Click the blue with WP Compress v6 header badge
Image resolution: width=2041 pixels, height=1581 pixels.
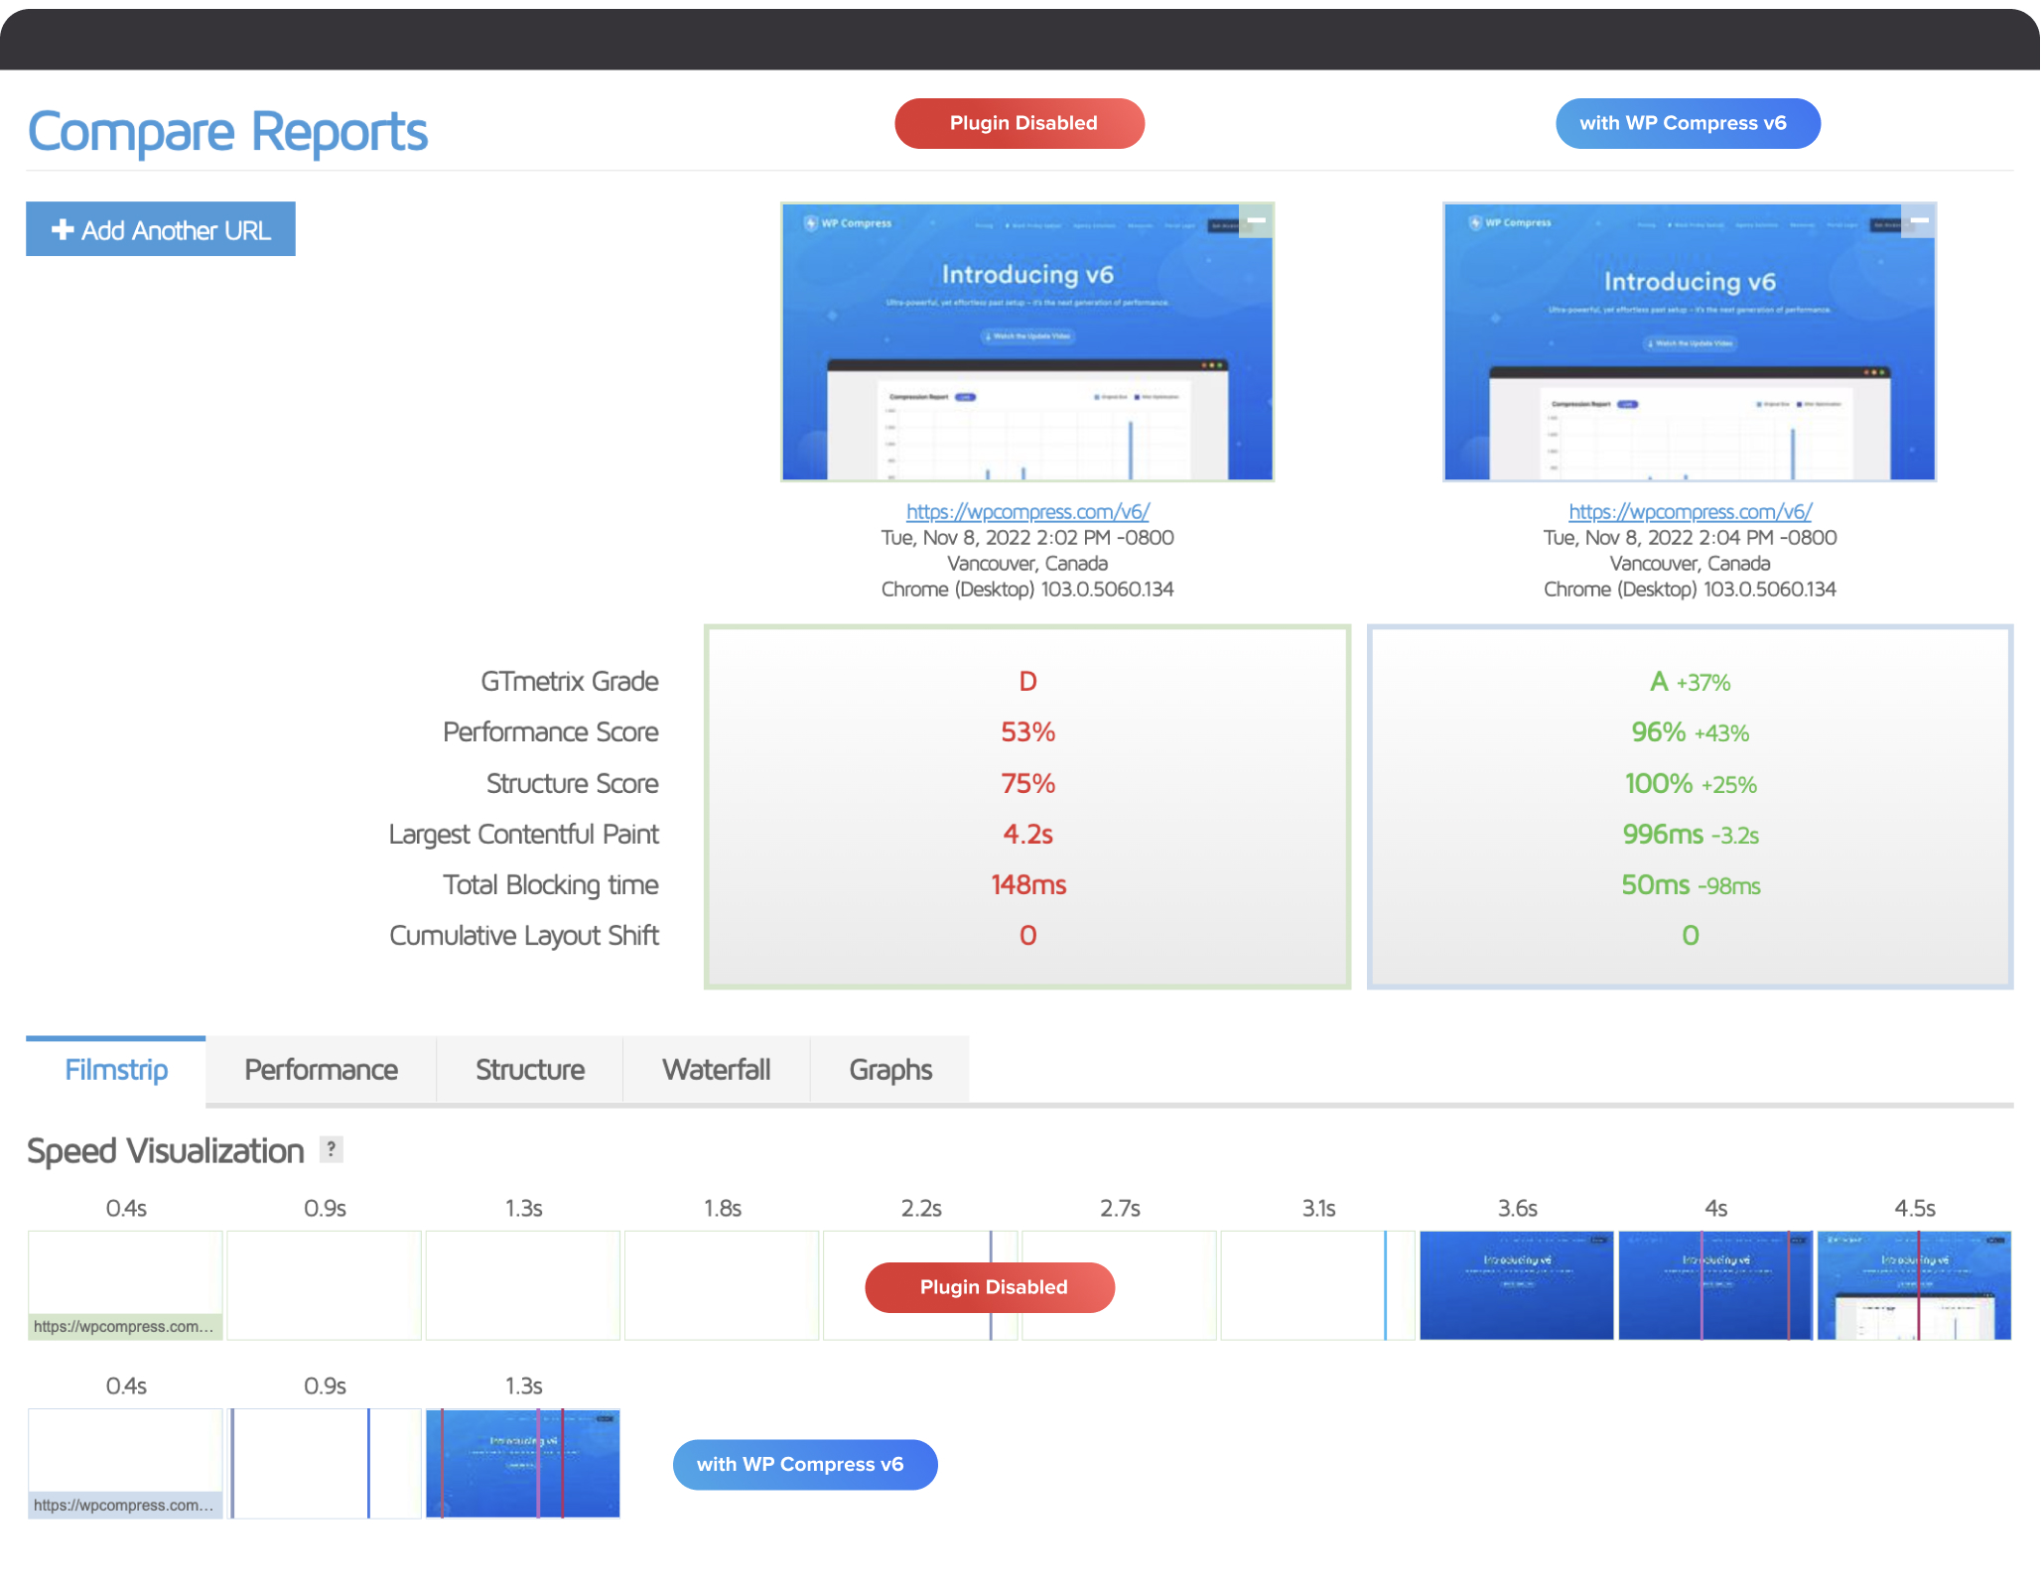coord(1688,123)
